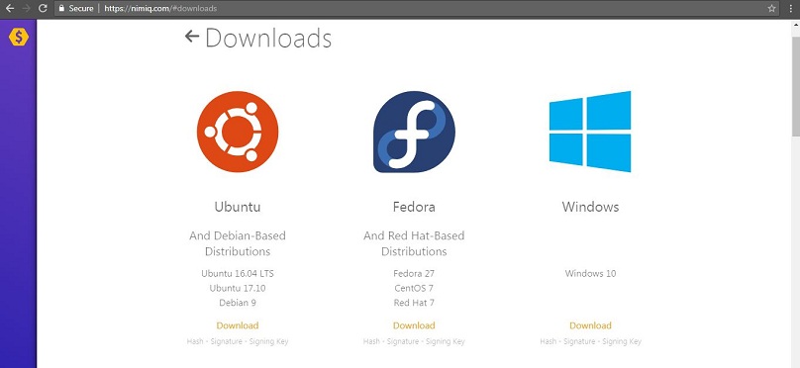The height and width of the screenshot is (368, 800).
Task: Open the Chrome three-dot menu
Action: coord(791,8)
